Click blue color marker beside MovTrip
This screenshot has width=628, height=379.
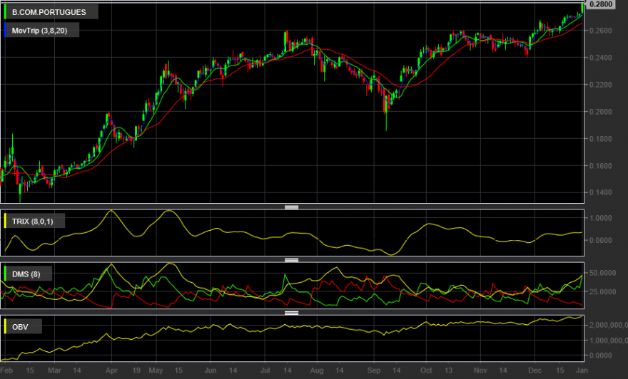tap(5, 31)
